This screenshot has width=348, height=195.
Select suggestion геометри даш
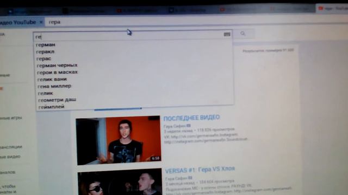[x=57, y=100]
